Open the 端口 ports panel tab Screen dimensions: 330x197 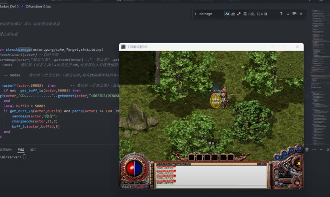(x=33, y=150)
